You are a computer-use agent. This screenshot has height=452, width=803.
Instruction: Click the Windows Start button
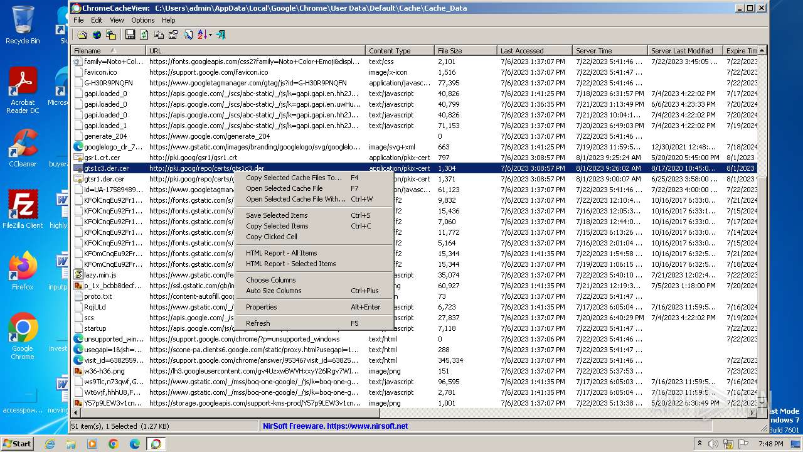pos(17,443)
